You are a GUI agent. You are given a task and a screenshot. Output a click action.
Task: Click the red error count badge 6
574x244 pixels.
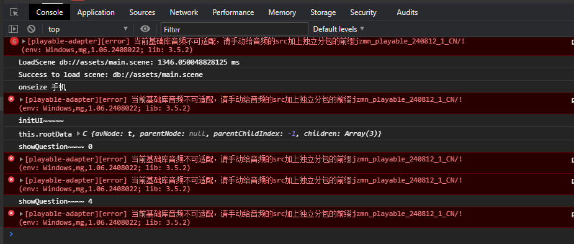[x=14, y=42]
